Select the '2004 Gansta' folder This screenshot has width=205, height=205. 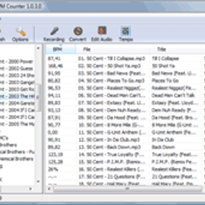[x=17, y=104]
